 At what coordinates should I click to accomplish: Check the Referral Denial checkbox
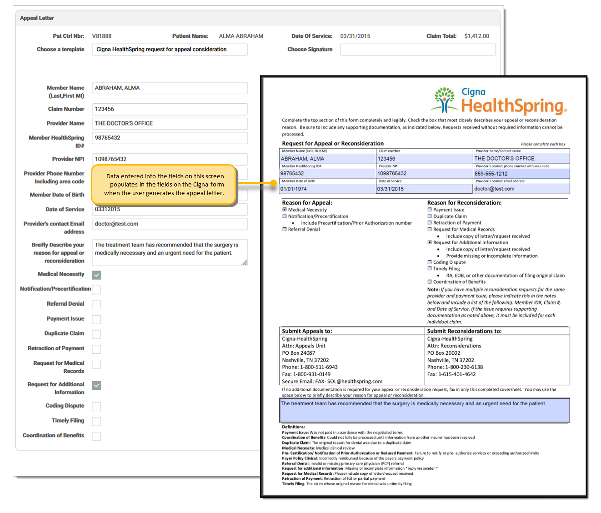(x=96, y=304)
